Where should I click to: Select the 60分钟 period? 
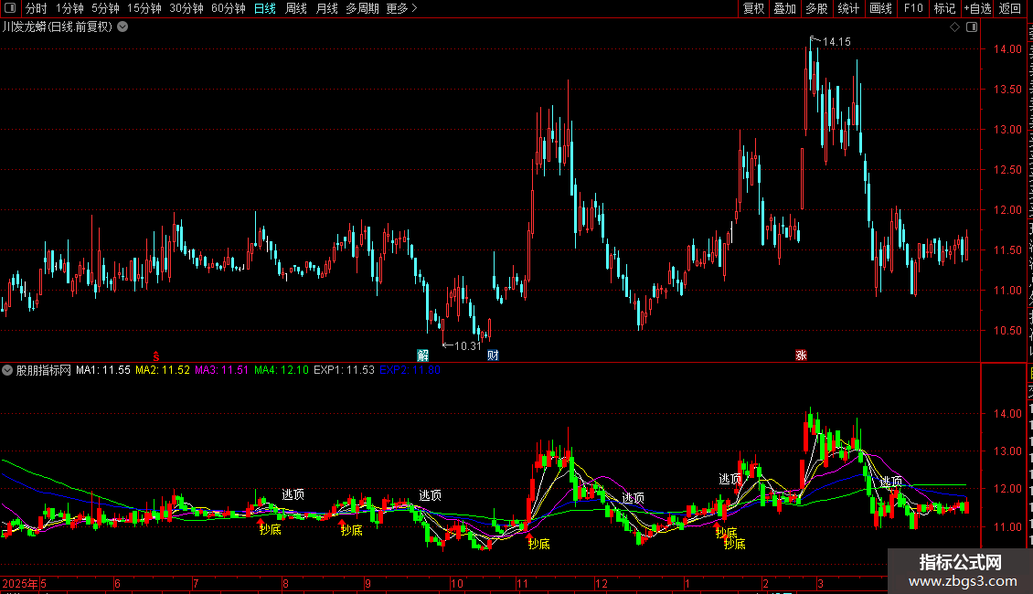pos(229,8)
